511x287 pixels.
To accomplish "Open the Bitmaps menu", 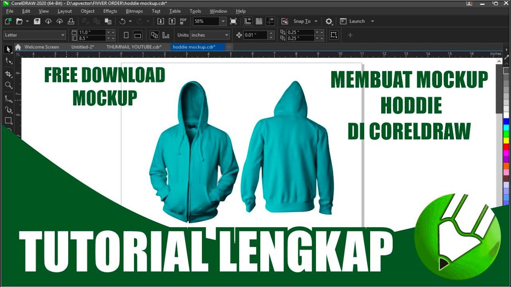I will 134,11.
